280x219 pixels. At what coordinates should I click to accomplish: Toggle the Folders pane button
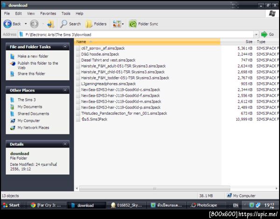click(96, 24)
